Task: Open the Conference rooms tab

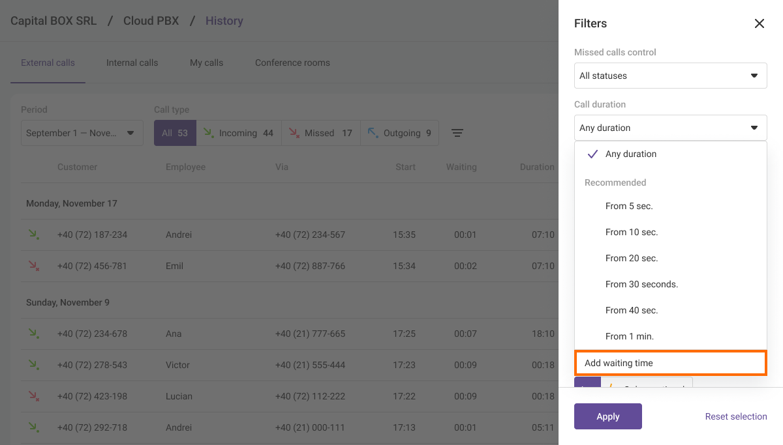Action: point(292,63)
